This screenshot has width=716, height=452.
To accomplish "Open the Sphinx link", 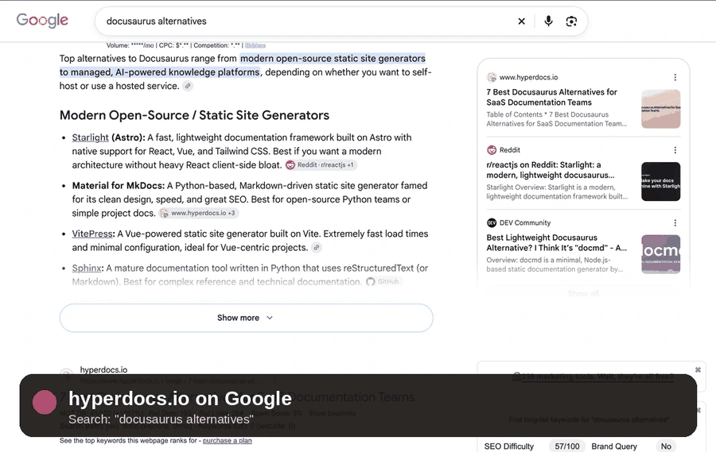I will (87, 268).
